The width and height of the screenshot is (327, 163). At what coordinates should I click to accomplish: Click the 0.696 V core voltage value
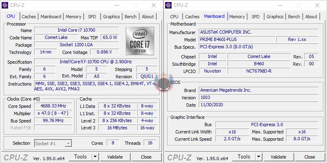point(105,52)
